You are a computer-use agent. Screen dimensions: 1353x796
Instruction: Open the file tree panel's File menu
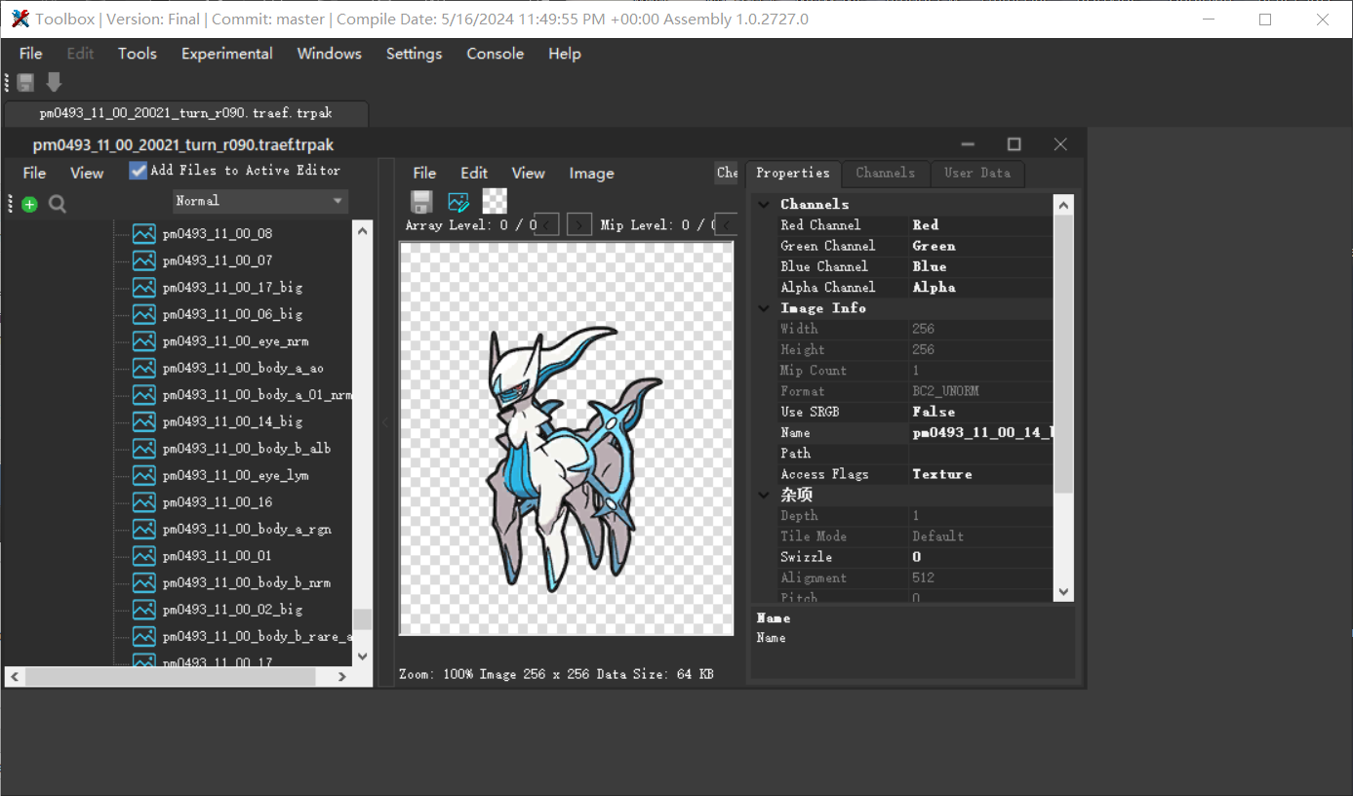(34, 173)
